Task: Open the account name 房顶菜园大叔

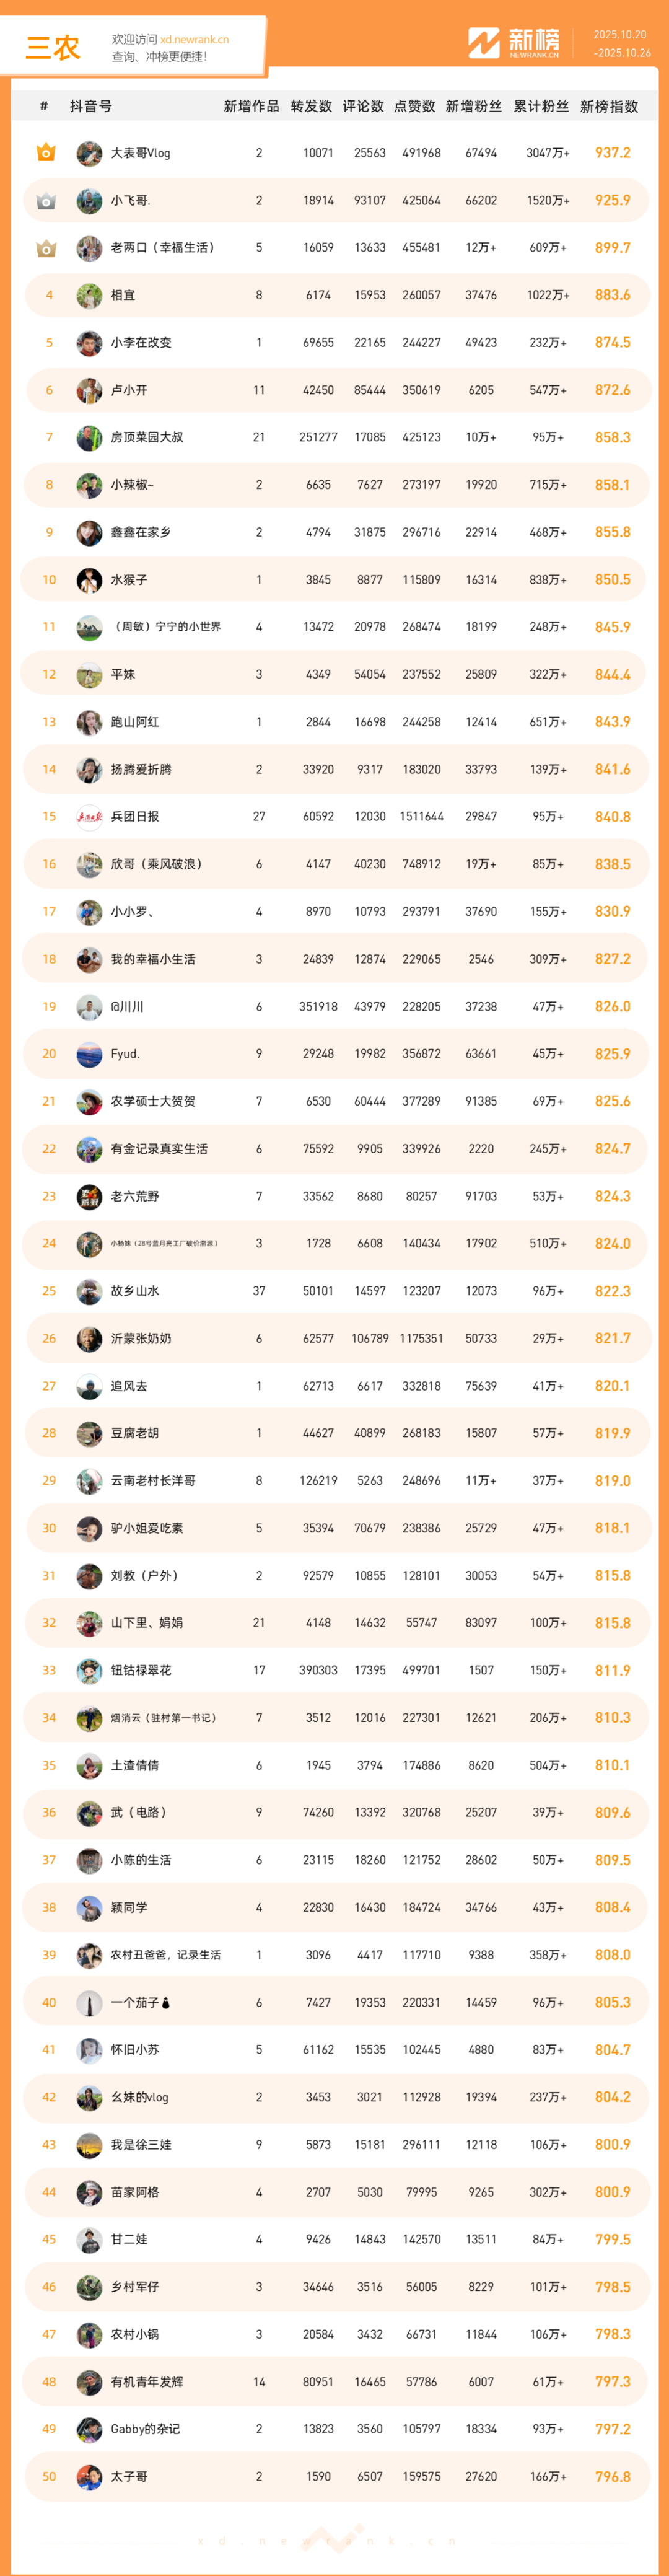Action: point(147,437)
